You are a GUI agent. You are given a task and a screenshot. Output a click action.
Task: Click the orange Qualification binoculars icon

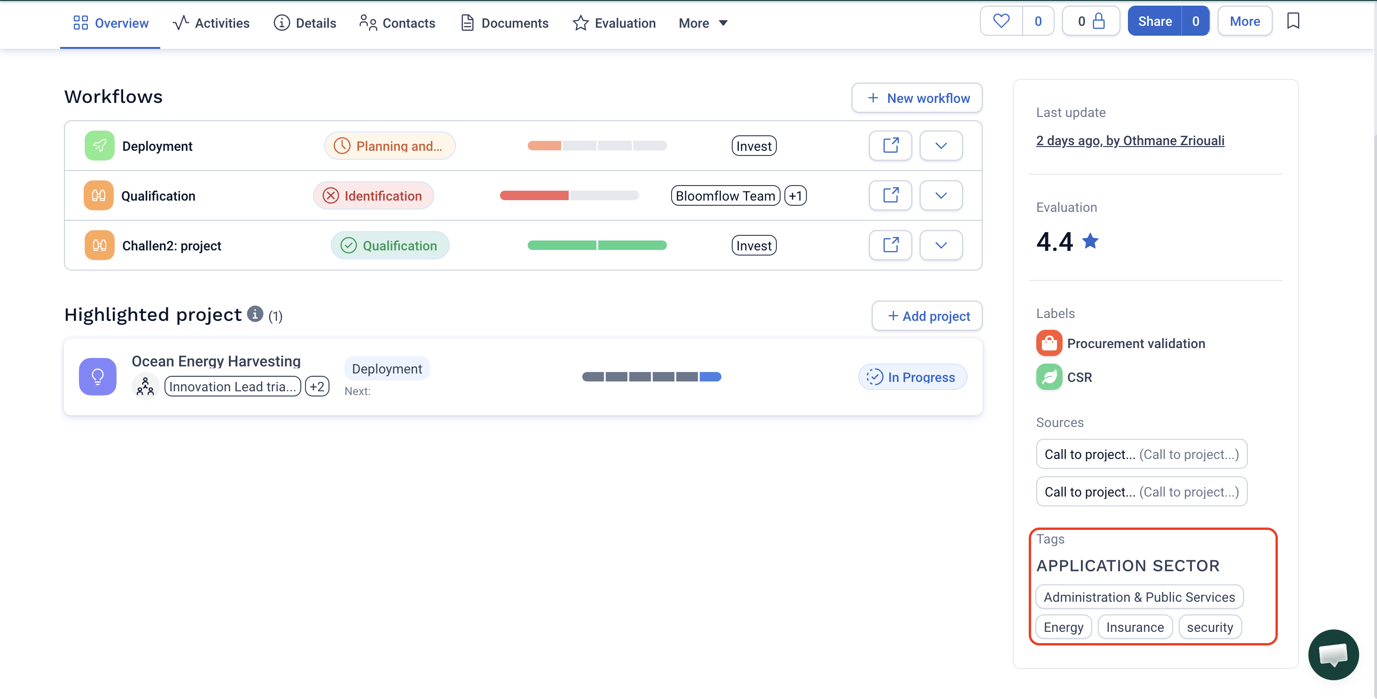click(98, 195)
